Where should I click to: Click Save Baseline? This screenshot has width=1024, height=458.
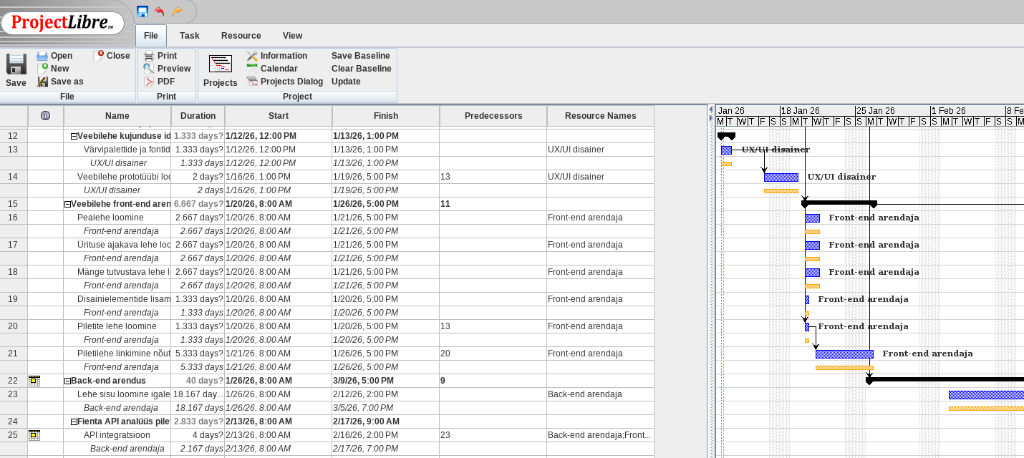[360, 56]
